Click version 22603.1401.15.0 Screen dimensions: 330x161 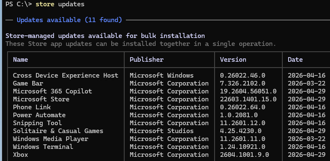point(248,99)
